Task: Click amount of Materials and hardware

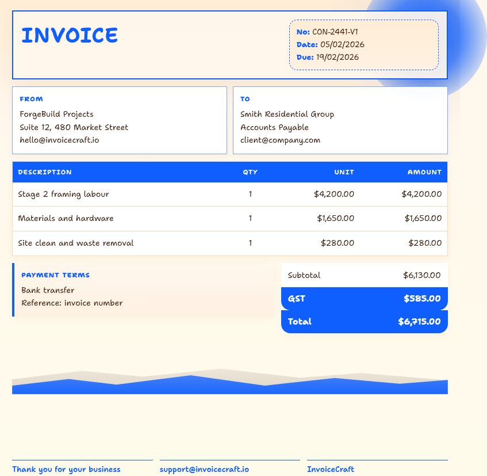Action: click(x=423, y=219)
